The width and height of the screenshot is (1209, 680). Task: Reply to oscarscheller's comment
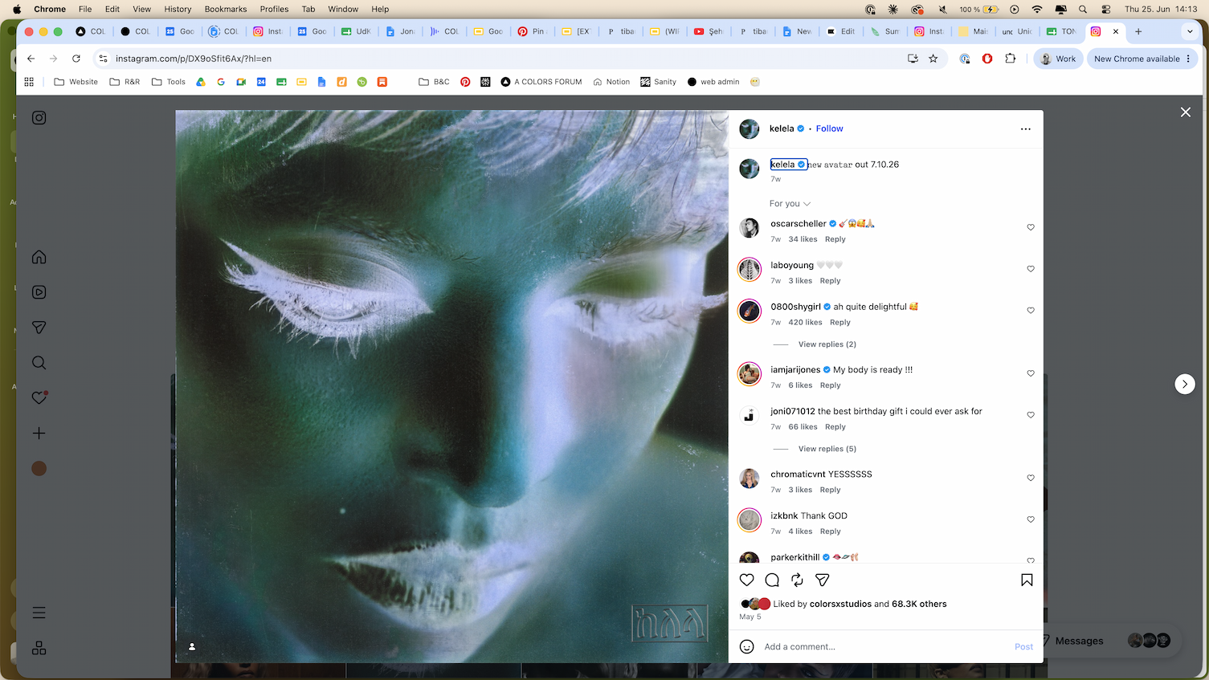click(x=835, y=239)
